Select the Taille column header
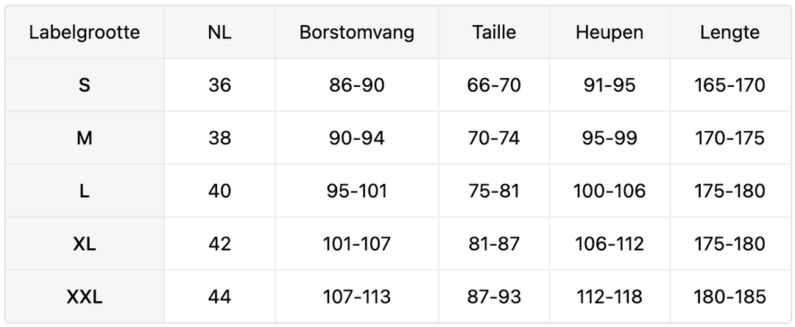795x327 pixels. pyautogui.click(x=494, y=32)
